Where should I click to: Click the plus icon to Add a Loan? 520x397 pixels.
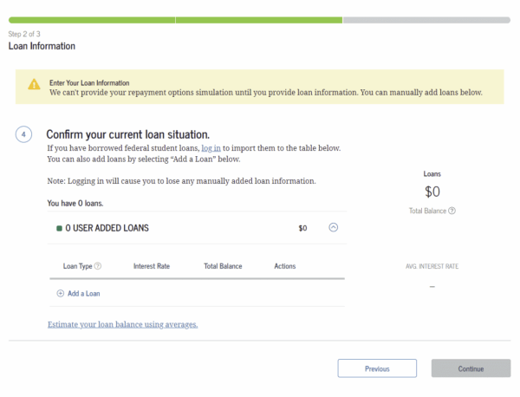pos(61,293)
